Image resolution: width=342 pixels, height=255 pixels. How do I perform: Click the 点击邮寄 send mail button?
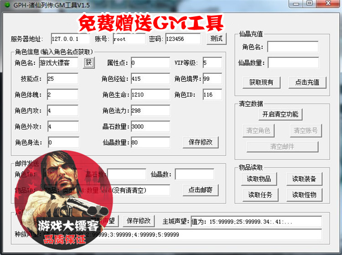tap(201, 190)
